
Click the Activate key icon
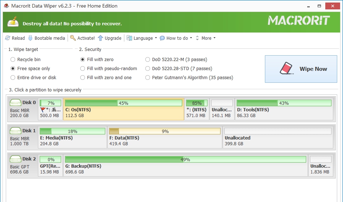[x=73, y=38]
